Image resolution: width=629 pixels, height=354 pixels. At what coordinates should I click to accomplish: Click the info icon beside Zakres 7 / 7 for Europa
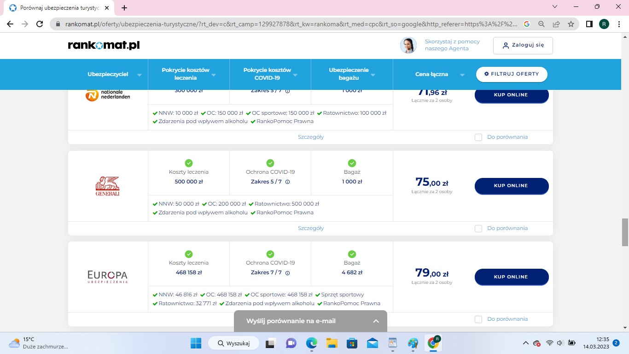[288, 272]
